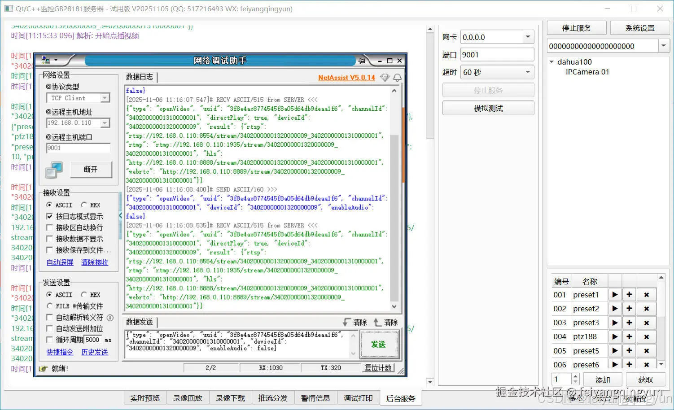The height and width of the screenshot is (410, 674).
Task: Click the second 清除 up-arrow icon
Action: (377, 322)
